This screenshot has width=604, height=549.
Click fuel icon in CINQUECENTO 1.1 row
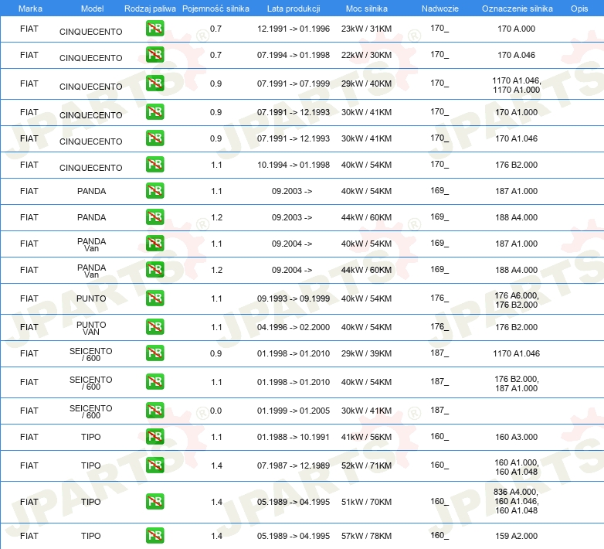[154, 164]
